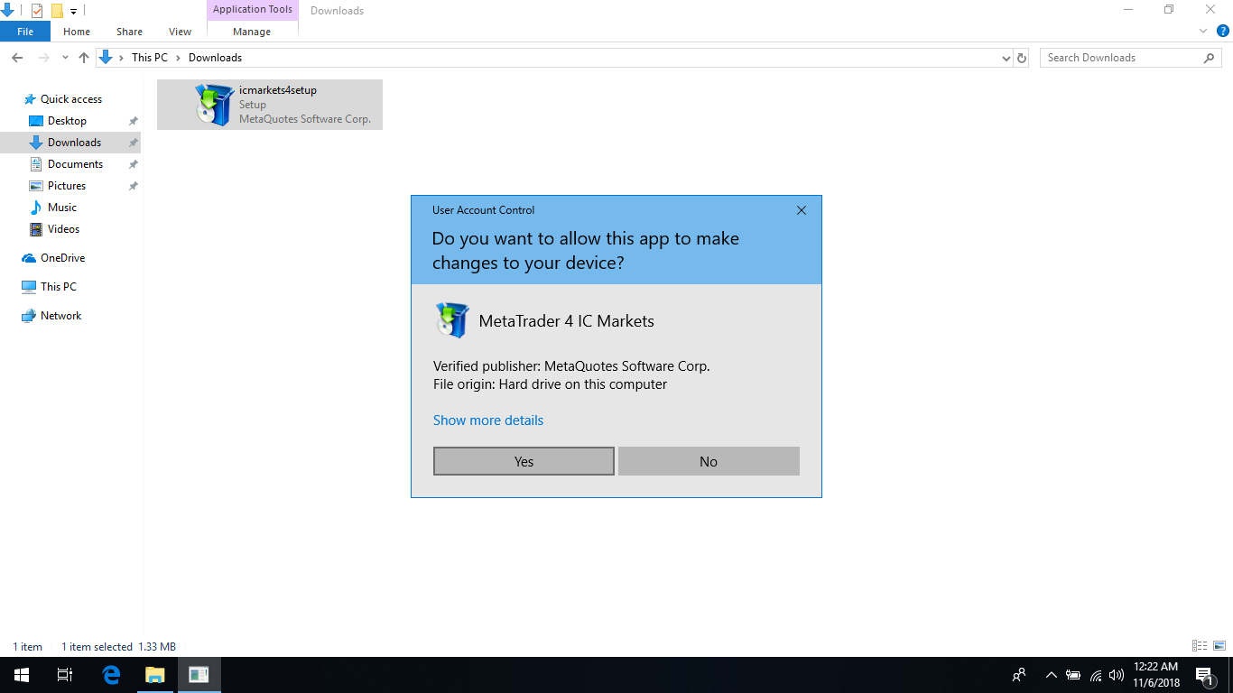Open Music in navigation pane
This screenshot has width=1233, height=693.
62,208
